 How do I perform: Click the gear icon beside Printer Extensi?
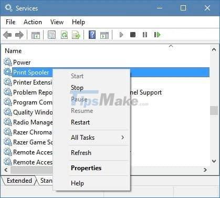pyautogui.click(x=8, y=82)
